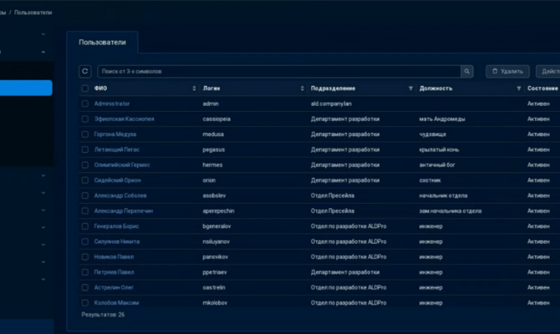Click the Удалить button

click(507, 71)
